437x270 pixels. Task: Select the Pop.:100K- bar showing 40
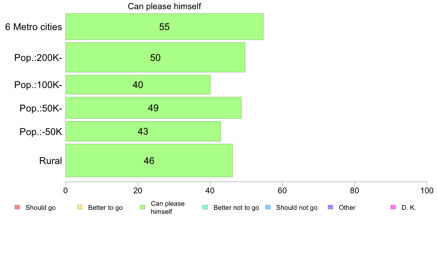138,84
